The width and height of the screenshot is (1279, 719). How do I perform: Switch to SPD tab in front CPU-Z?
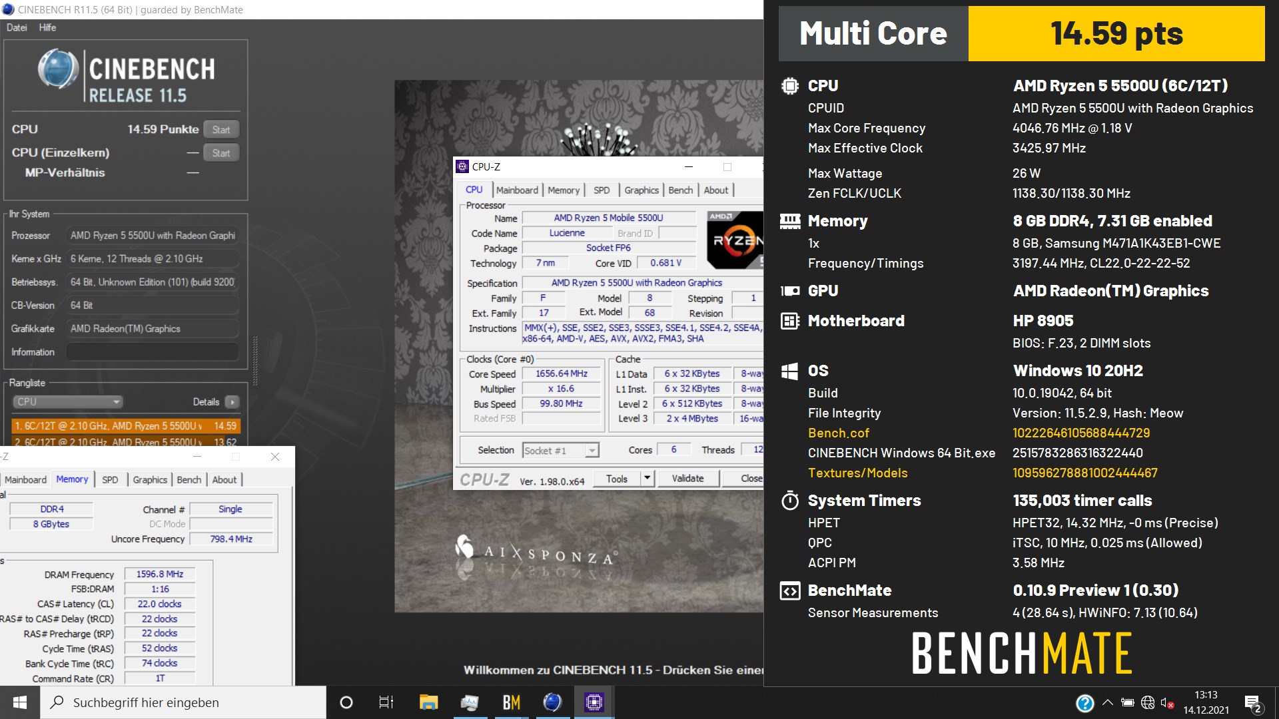602,190
